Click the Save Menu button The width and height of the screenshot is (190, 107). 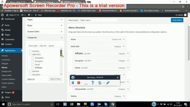pyautogui.click(x=177, y=20)
